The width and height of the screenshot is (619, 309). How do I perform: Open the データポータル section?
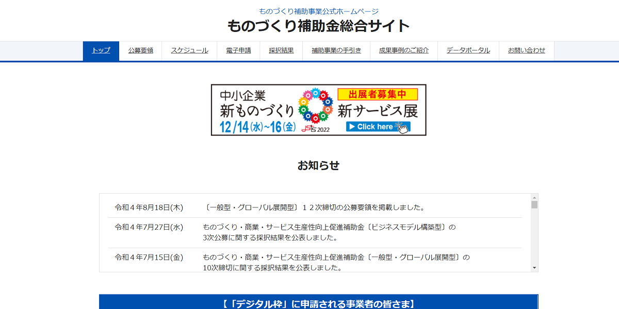point(467,50)
